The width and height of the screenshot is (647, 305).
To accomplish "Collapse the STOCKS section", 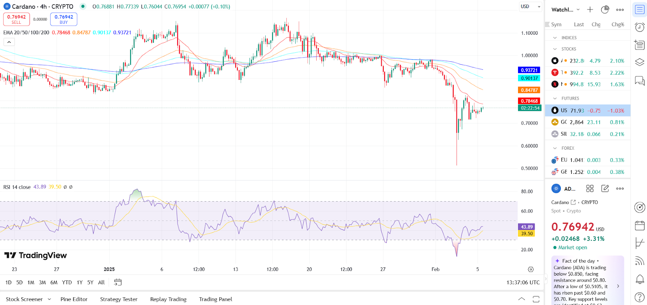I will click(555, 49).
